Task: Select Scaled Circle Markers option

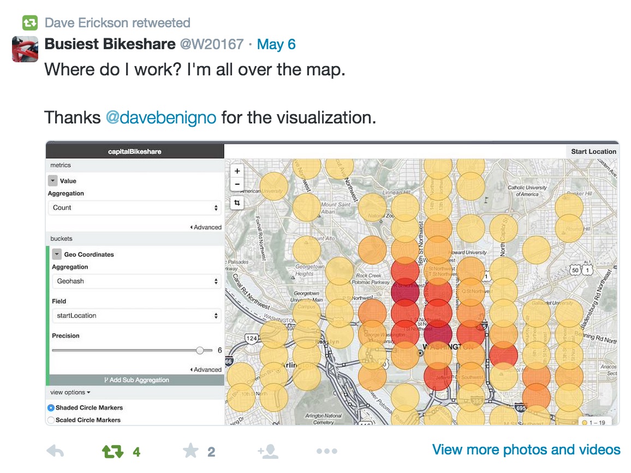Action: (x=51, y=420)
